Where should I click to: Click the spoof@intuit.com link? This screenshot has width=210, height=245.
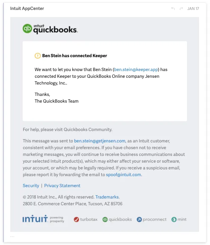point(123,175)
